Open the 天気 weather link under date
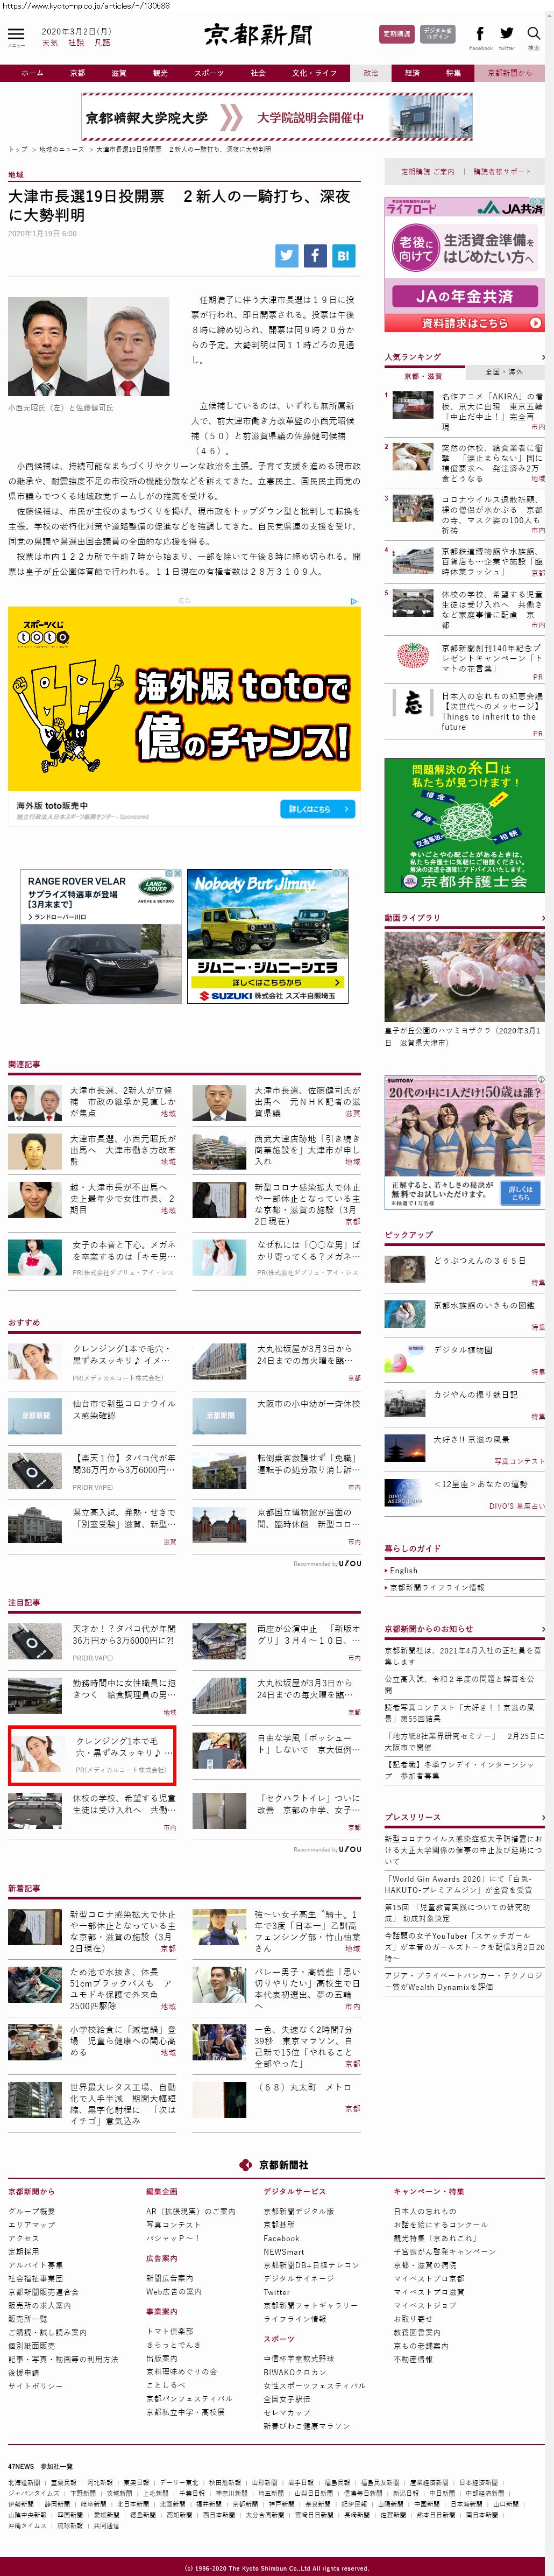 (50, 43)
